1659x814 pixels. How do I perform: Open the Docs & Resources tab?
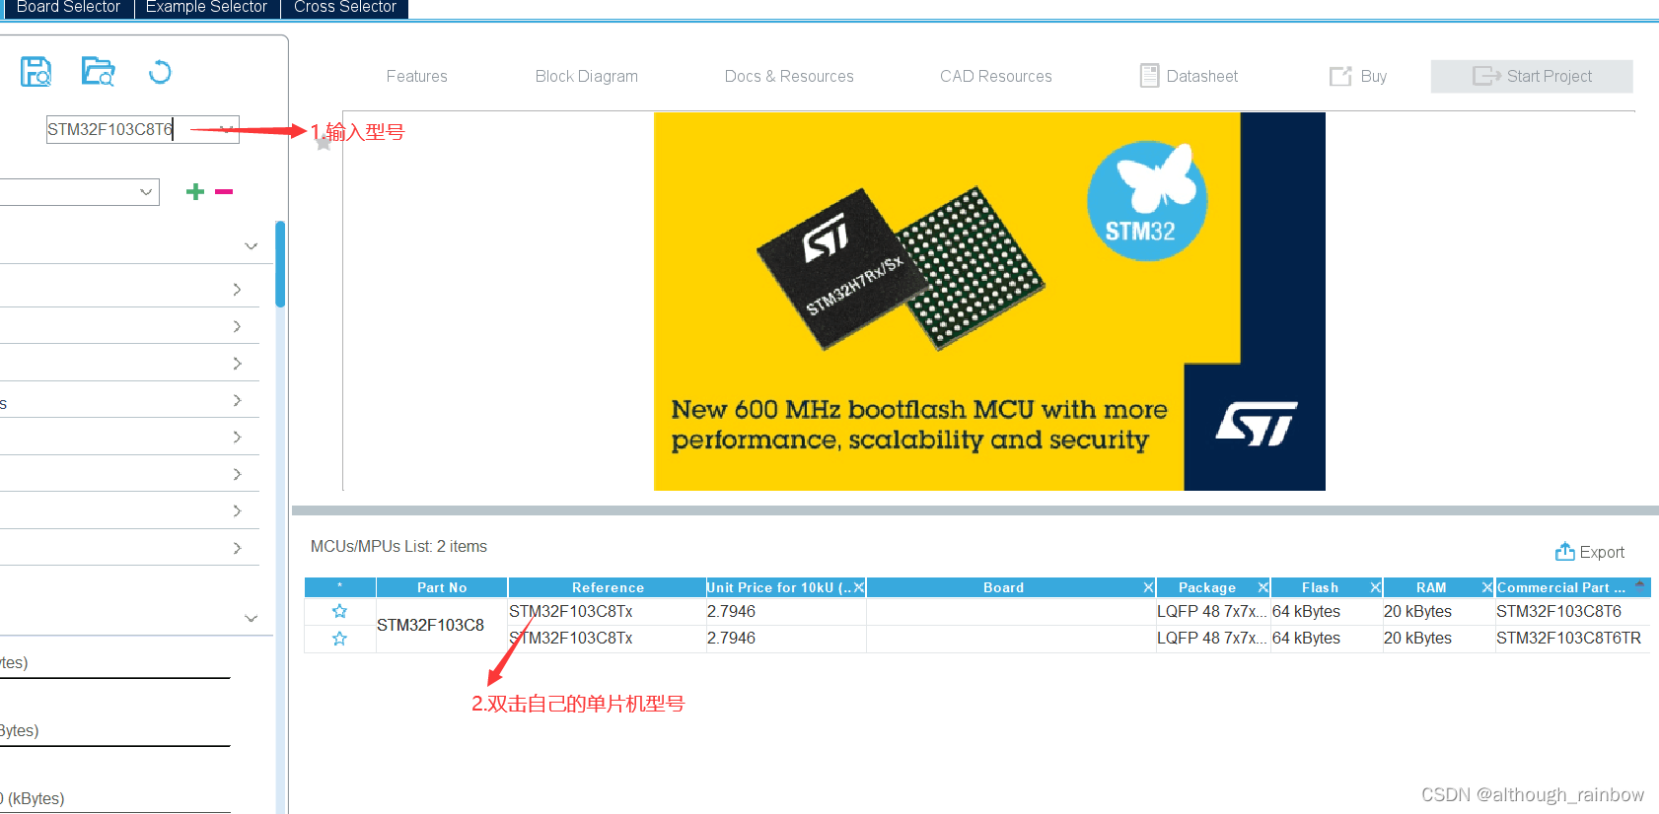click(x=789, y=76)
